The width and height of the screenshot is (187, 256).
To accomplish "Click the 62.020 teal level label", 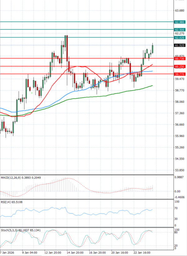I will click(x=180, y=38).
